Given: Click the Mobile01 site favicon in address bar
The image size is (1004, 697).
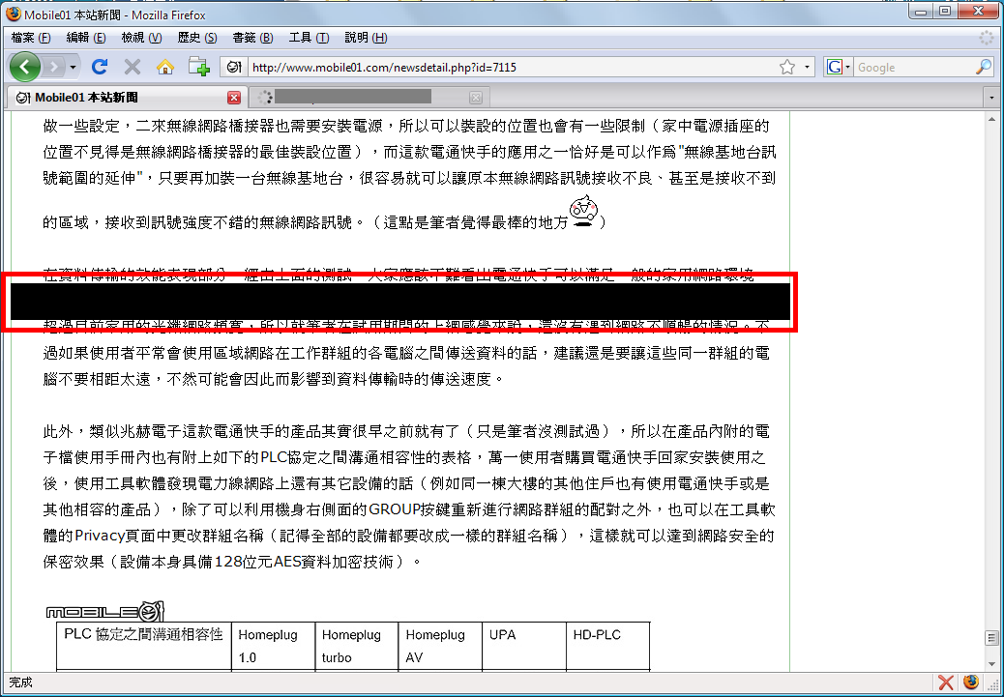Looking at the screenshot, I should point(235,68).
